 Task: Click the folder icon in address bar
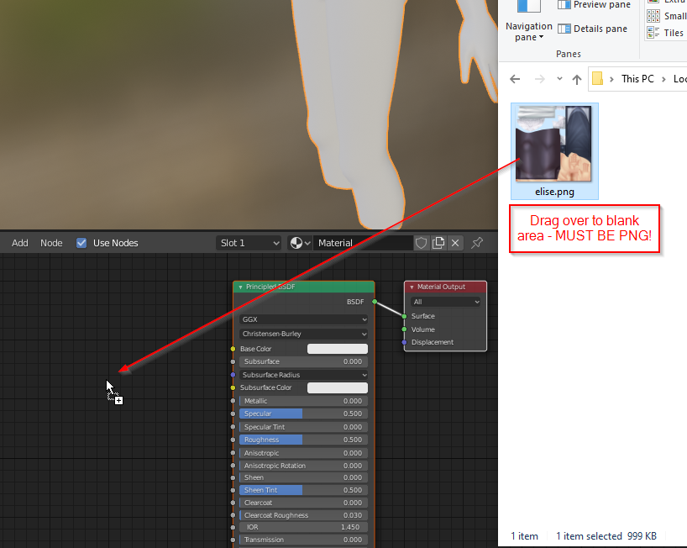597,79
